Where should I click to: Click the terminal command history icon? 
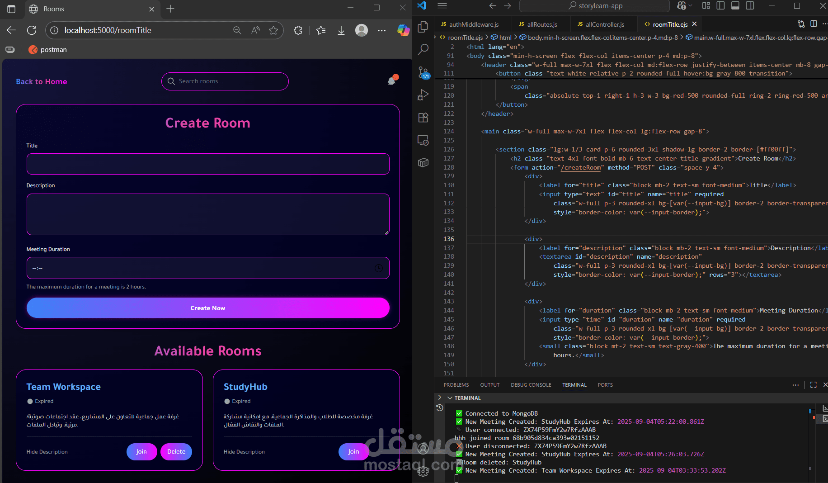[x=439, y=408]
